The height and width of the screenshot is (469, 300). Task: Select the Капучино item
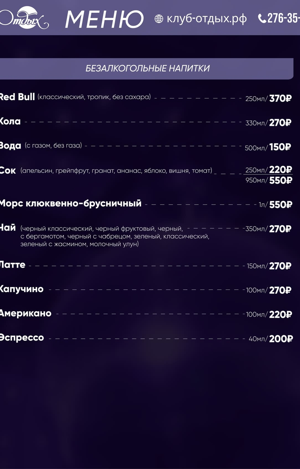22,289
